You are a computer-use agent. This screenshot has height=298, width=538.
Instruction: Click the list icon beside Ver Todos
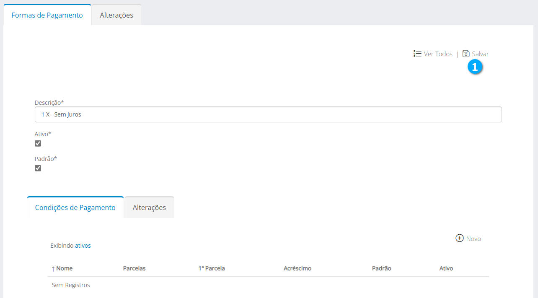417,54
